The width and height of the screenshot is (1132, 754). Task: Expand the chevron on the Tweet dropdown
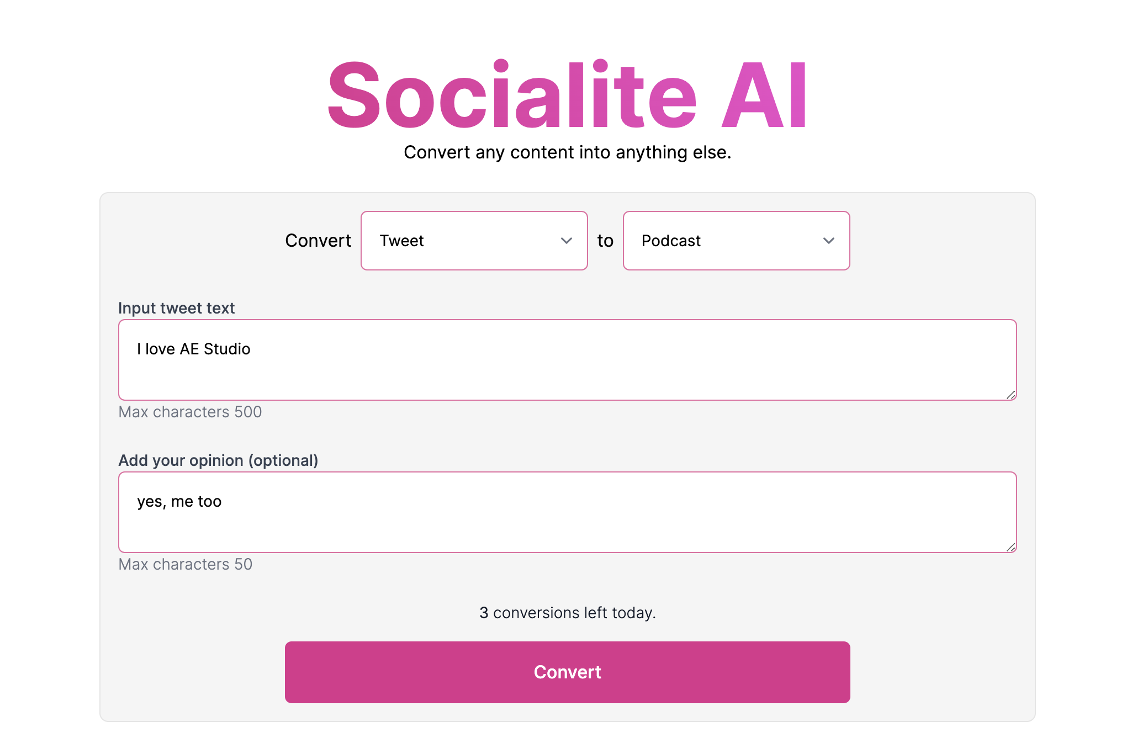click(x=567, y=241)
